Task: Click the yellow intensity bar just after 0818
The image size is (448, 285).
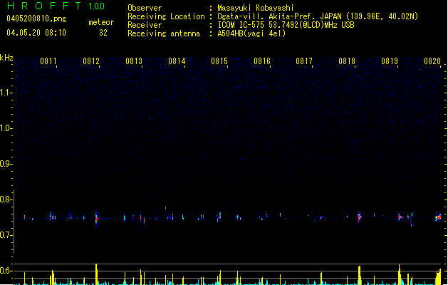Action: click(x=359, y=275)
